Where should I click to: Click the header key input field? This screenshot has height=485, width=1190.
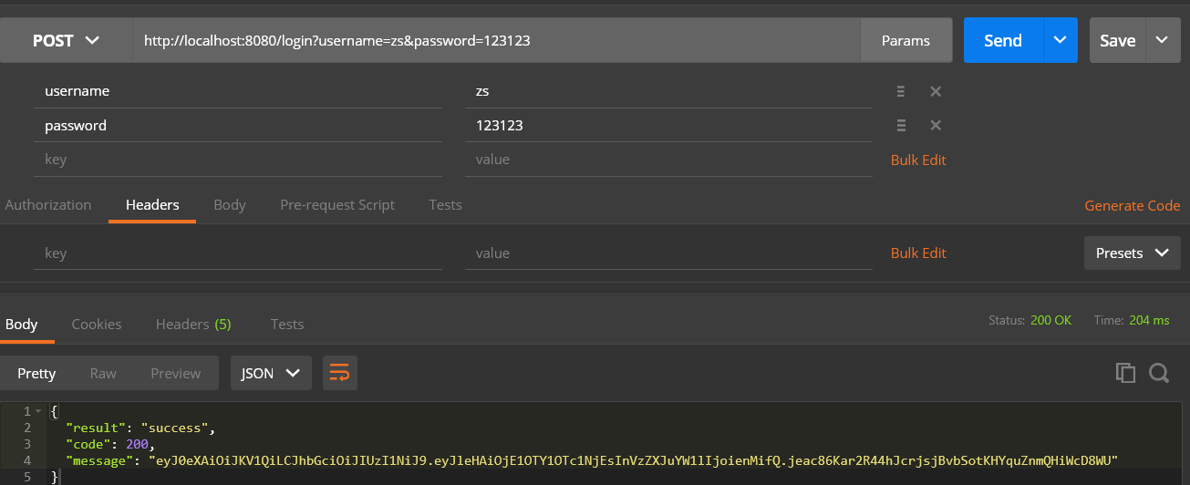[x=238, y=253]
